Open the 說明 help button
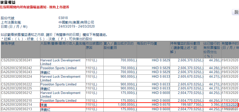The image size is (239, 112). click(x=236, y=12)
